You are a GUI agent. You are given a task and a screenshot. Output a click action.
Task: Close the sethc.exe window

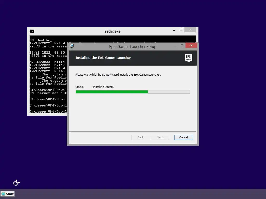coord(190,30)
